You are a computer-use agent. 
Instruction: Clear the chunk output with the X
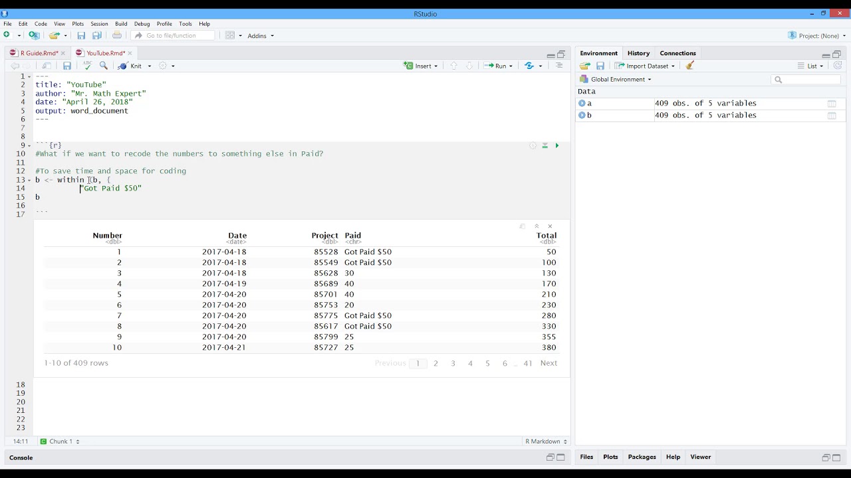[x=550, y=226]
